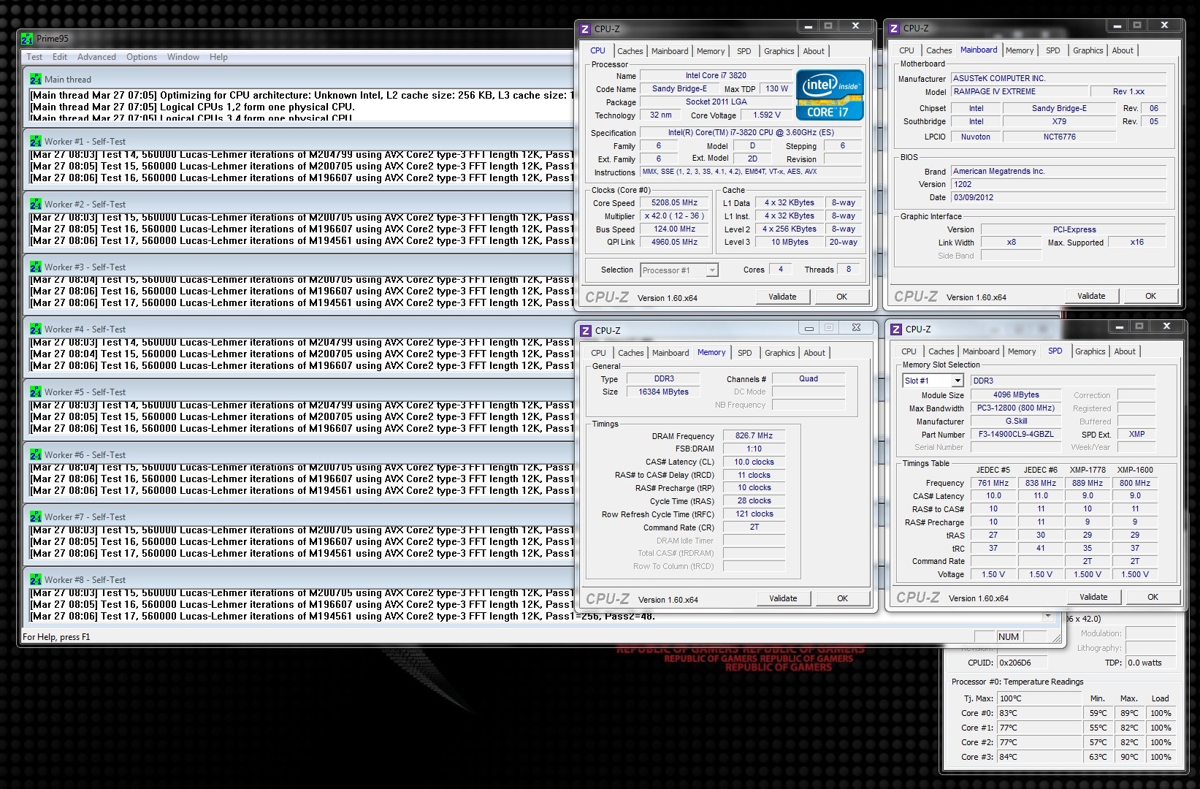Click the Core #3 temperature 84°C
Screen dimensions: 1200x789
pos(1039,757)
